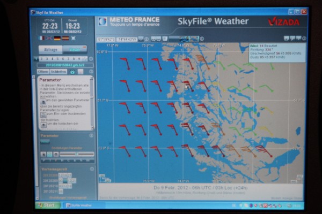Click info icon after map thumbnails

click(x=202, y=39)
